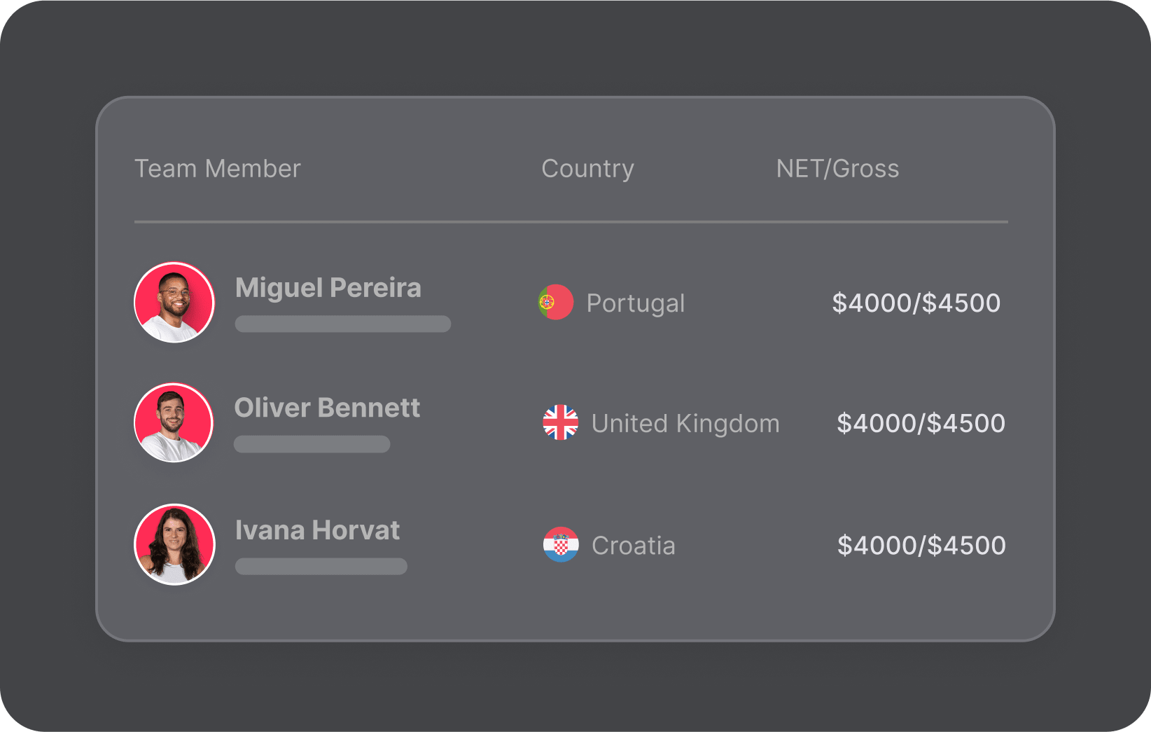Click Miguel Pereira's $4000/$4500 amount

[916, 303]
